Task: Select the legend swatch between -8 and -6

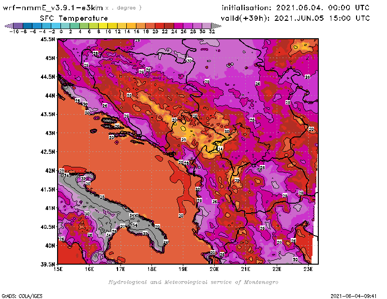Action: point(28,26)
